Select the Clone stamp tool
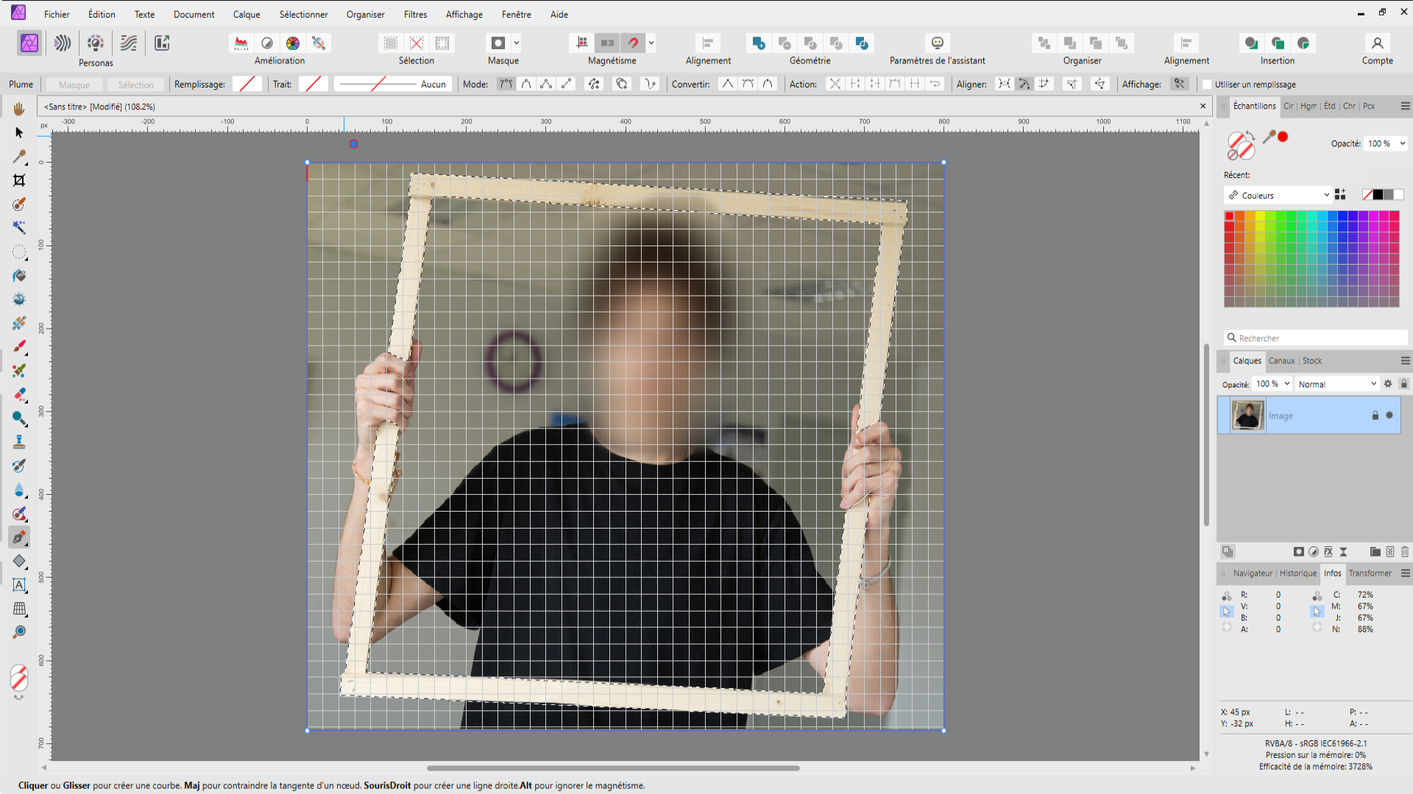The image size is (1413, 794). [x=19, y=442]
